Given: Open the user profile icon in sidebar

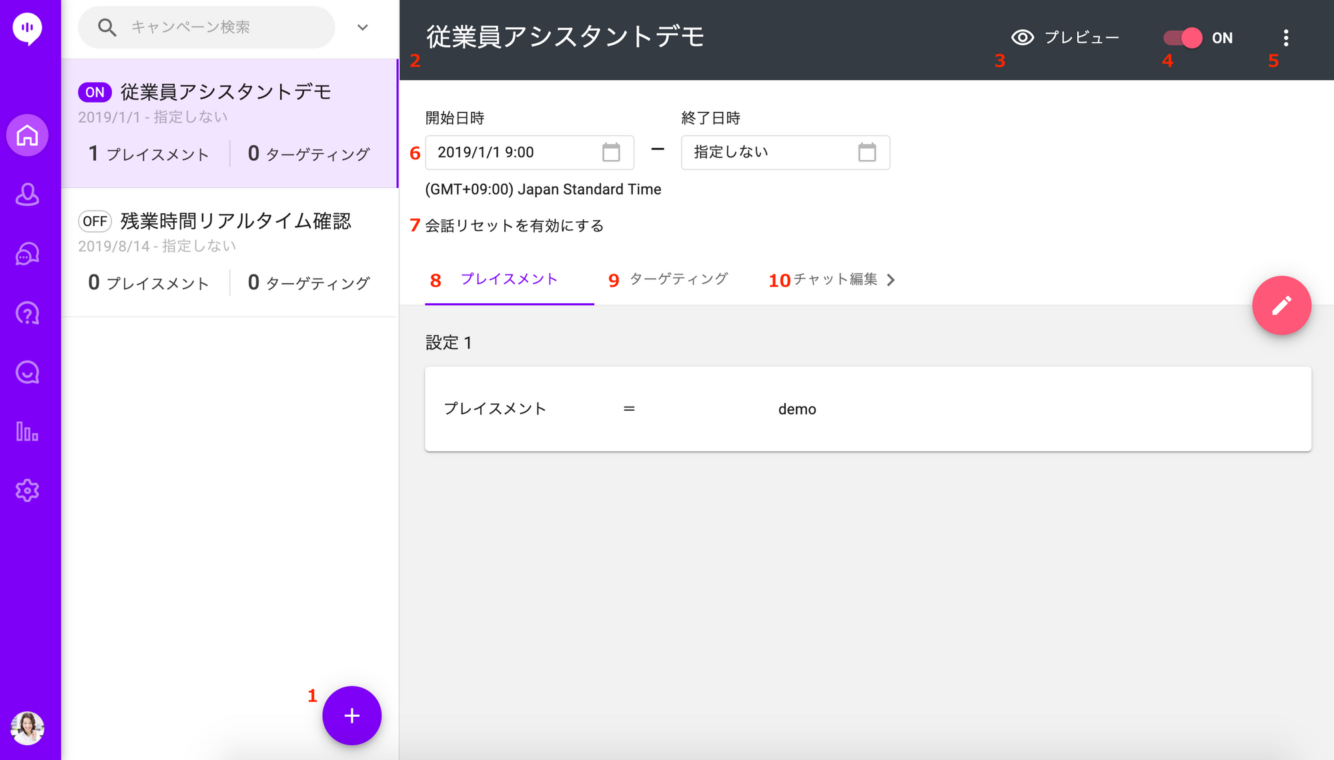Looking at the screenshot, I should pos(27,195).
